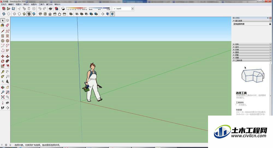Toggle Display Section Planes icon
The width and height of the screenshot is (273, 148).
(108, 14)
